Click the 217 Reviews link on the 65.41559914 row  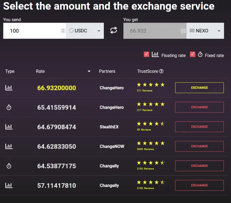pyautogui.click(x=145, y=110)
